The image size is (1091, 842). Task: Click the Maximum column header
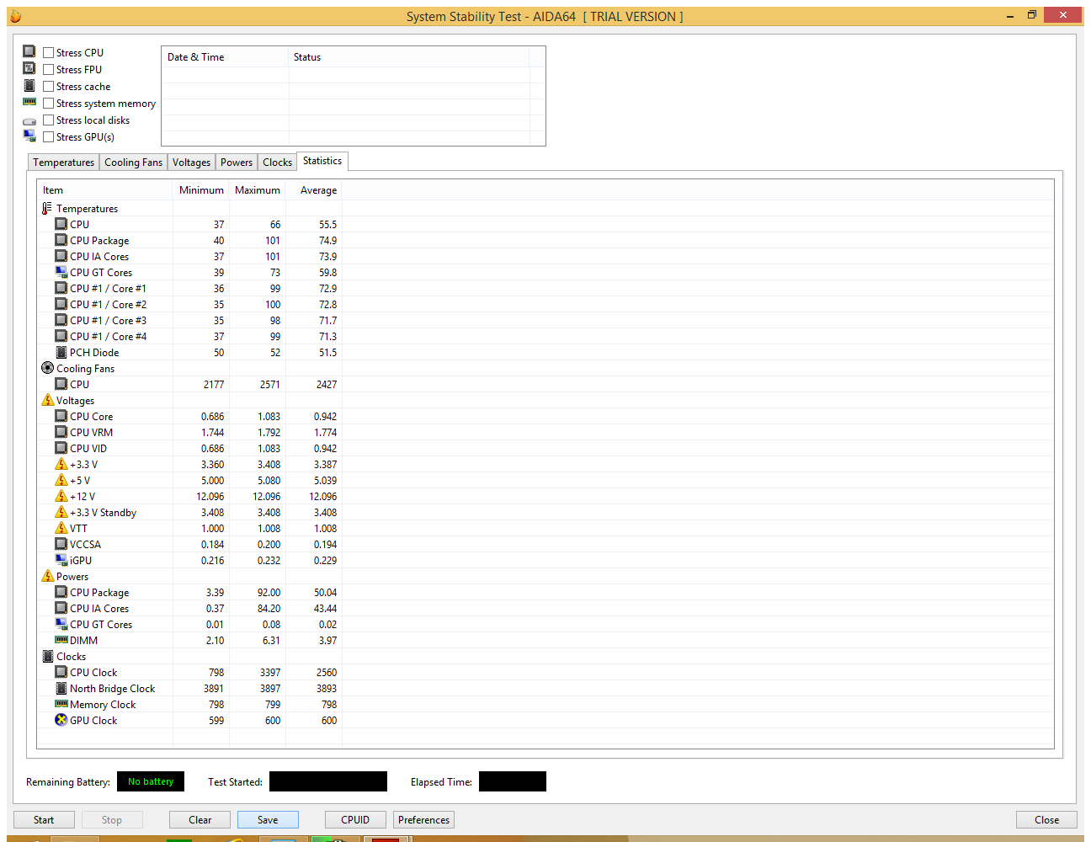coord(258,190)
